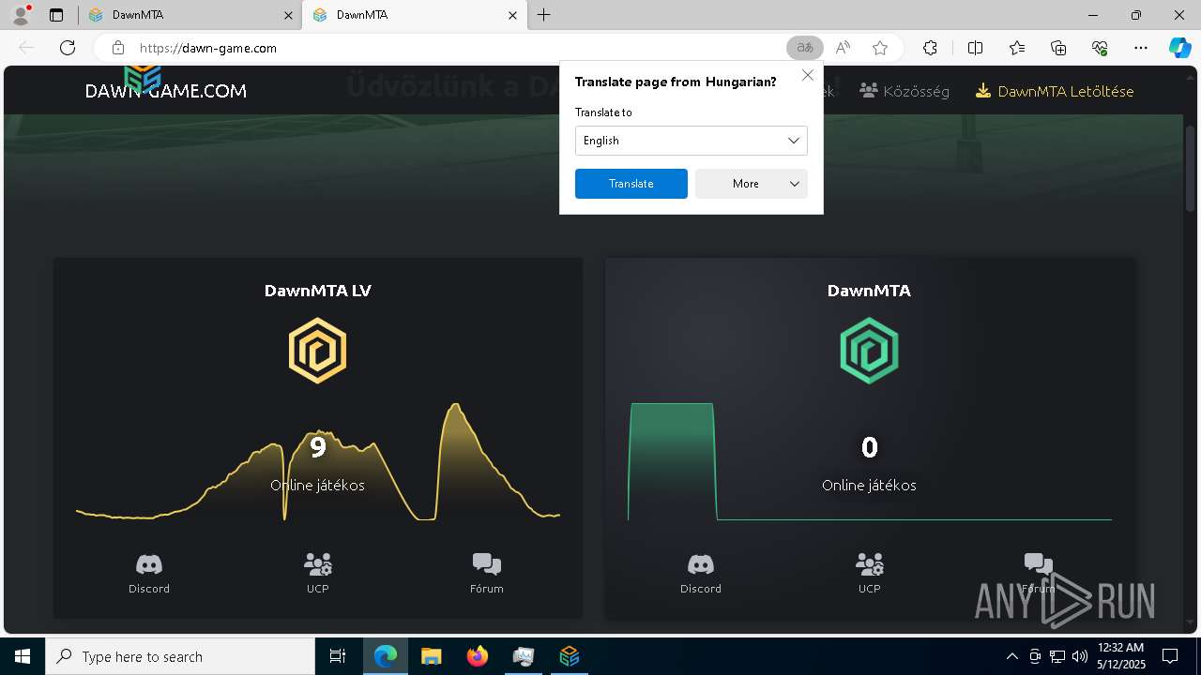Viewport: 1201px width, 675px height.
Task: Open the Közösség menu item
Action: point(905,91)
